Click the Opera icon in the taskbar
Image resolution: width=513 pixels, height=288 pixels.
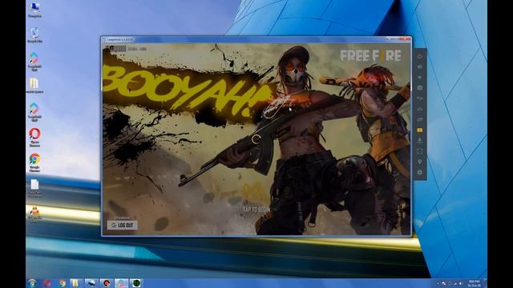[47, 283]
